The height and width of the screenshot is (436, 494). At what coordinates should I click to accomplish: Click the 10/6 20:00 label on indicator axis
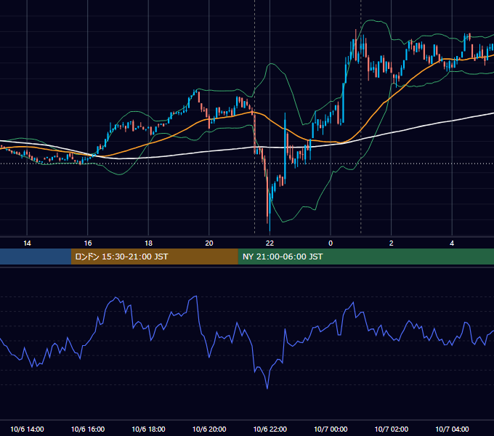point(209,429)
